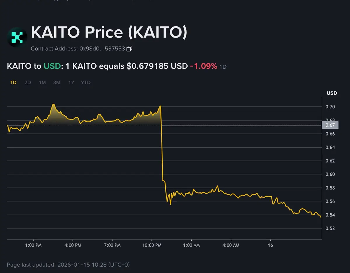The width and height of the screenshot is (350, 273).
Task: Click the -1.09% price change value
Action: click(203, 66)
